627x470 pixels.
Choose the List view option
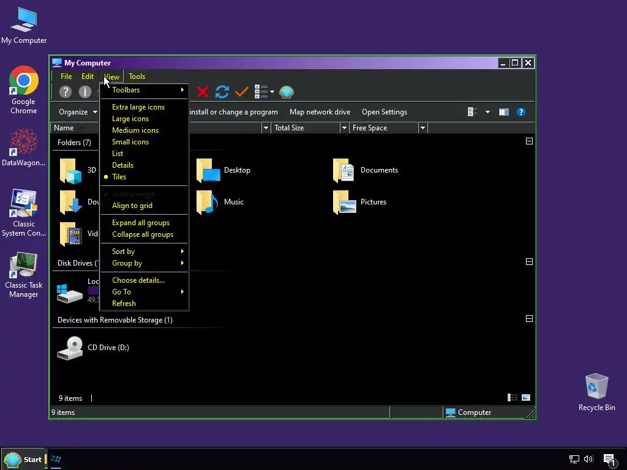pyautogui.click(x=145, y=154)
